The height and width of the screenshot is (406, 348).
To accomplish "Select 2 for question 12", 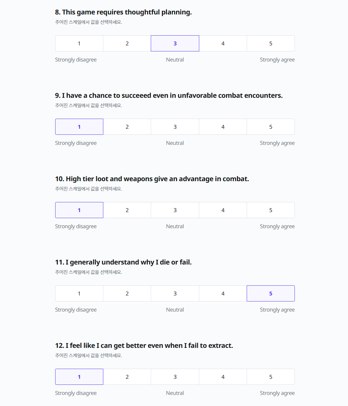I will [x=127, y=377].
